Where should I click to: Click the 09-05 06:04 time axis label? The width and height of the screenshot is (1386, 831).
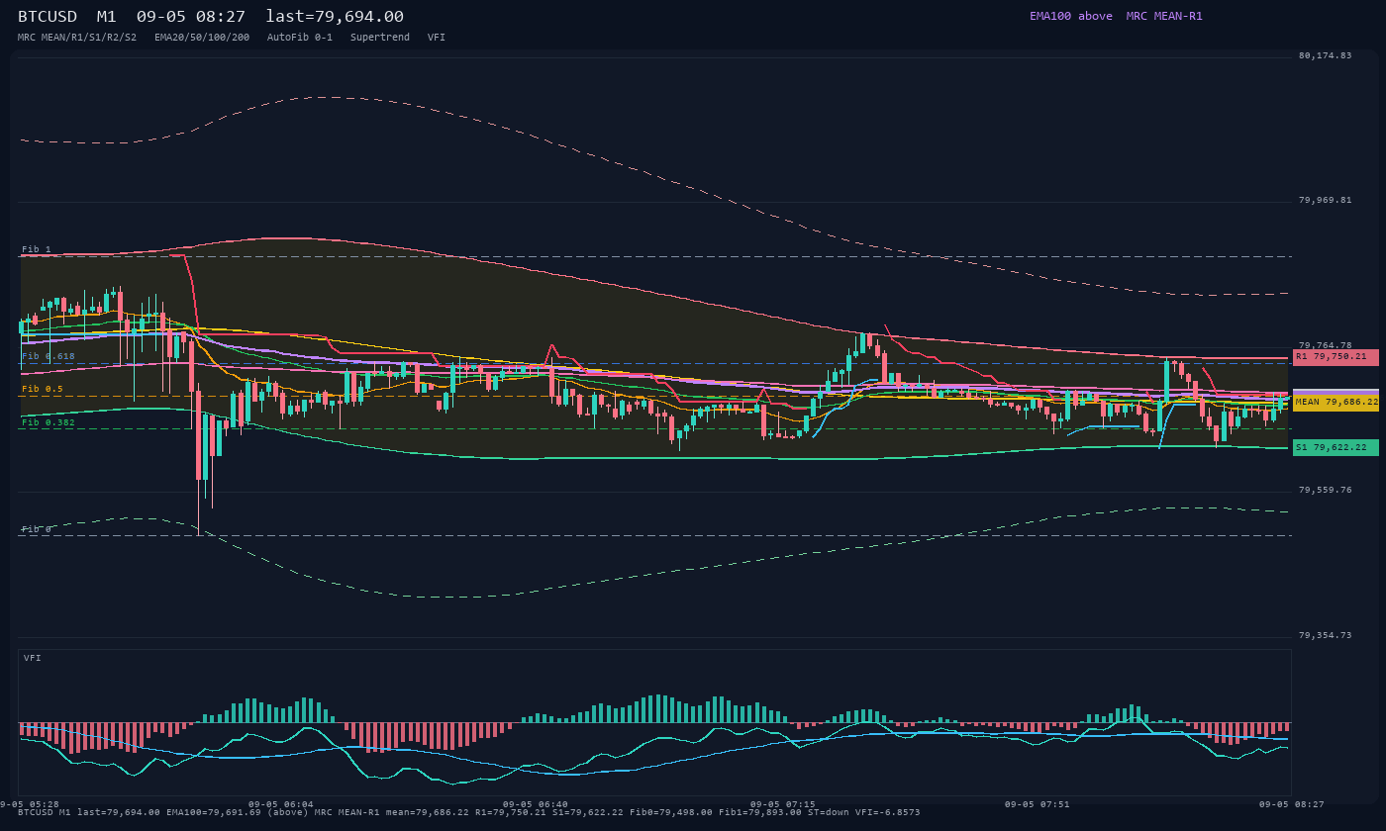pyautogui.click(x=281, y=804)
